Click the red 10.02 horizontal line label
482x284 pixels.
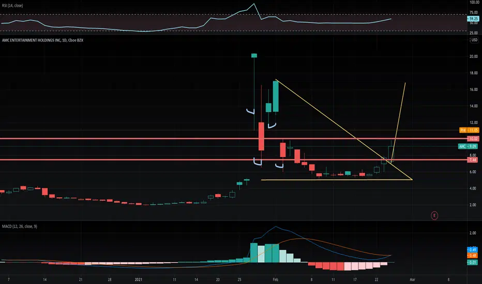point(473,139)
